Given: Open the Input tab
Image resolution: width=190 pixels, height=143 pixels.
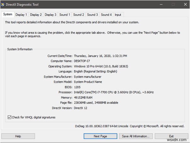Looking at the screenshot, I should [x=118, y=15].
